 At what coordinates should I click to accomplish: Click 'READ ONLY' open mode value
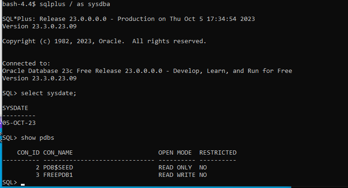point(175,168)
